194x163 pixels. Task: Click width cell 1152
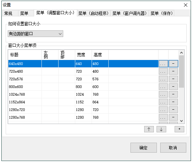(83, 102)
